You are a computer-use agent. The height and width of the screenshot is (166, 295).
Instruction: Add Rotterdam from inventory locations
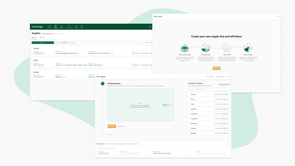[209, 123]
